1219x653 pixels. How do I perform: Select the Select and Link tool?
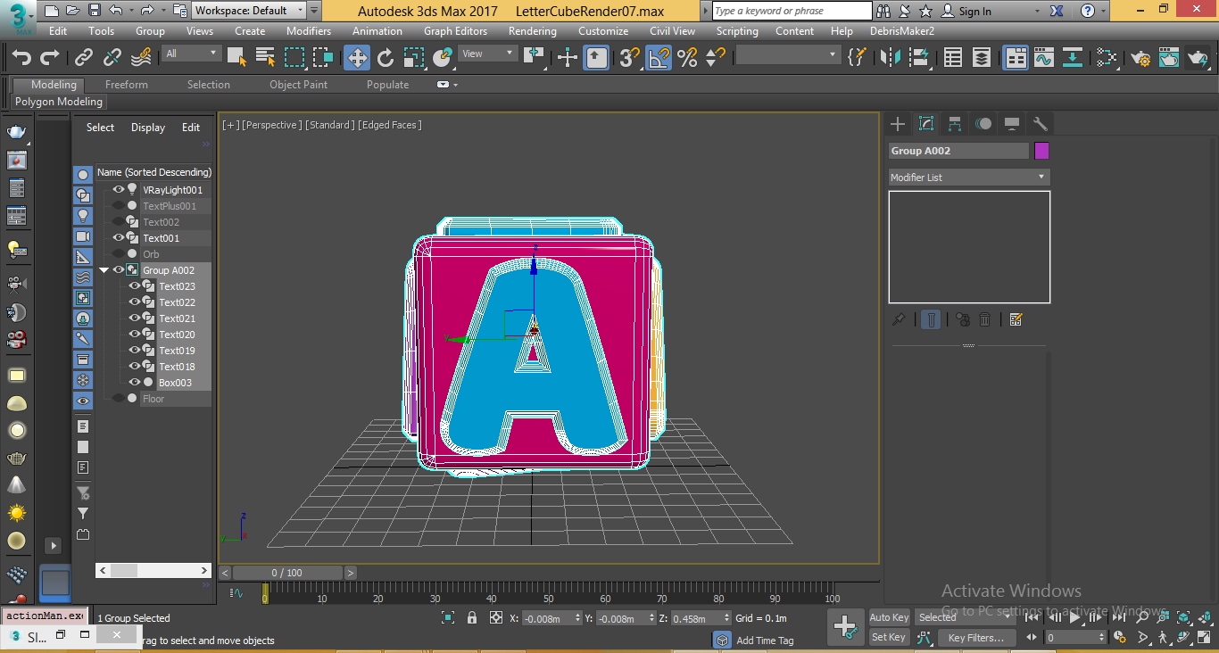(x=84, y=58)
